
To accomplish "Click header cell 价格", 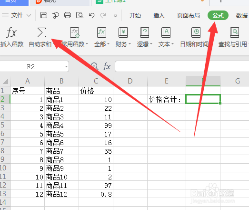I will click(x=96, y=91).
